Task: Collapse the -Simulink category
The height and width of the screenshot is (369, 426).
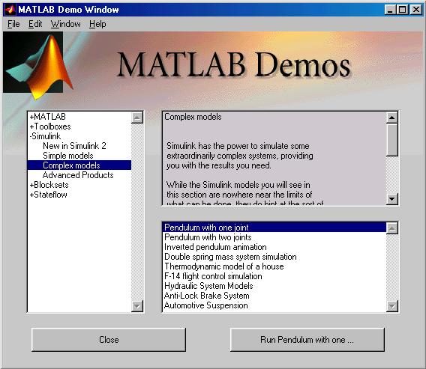Action: click(45, 136)
